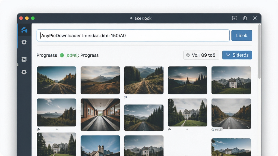Screen dimensions: 278x156
Task: Select the sunset hill with pine silhouettes thumbnail
Action: [187, 80]
